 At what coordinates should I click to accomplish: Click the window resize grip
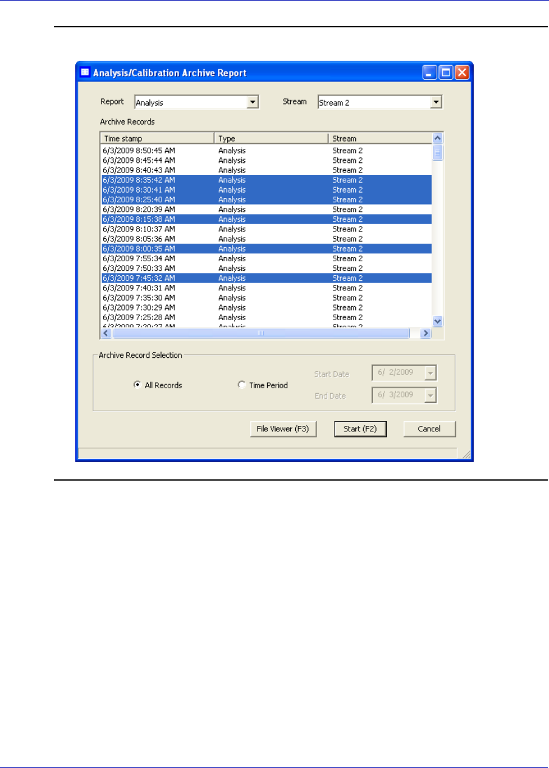point(466,454)
